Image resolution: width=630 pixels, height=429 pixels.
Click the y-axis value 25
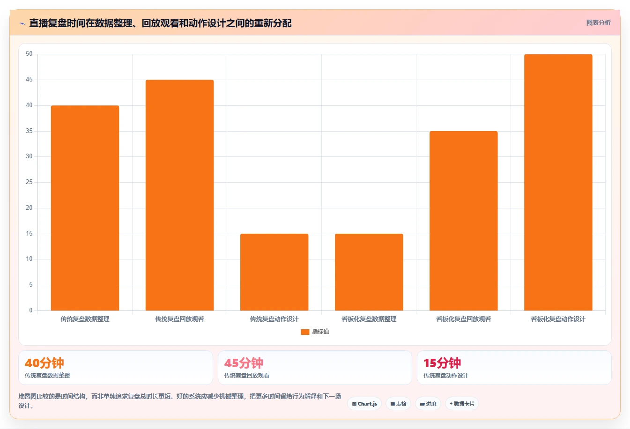[x=29, y=182]
